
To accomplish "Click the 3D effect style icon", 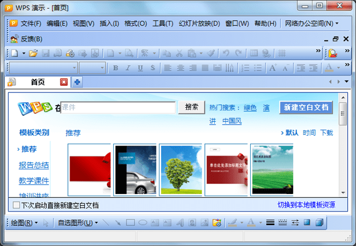I will (x=319, y=222).
